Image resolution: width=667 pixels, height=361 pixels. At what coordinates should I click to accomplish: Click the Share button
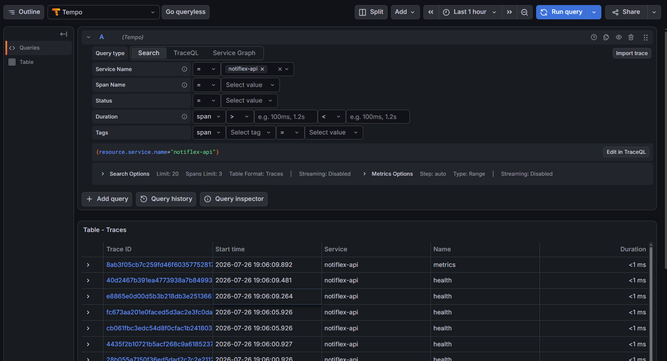pos(626,12)
